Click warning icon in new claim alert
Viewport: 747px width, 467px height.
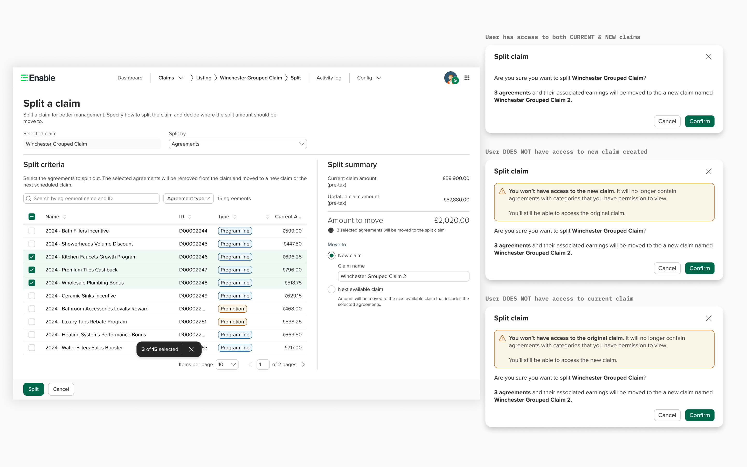[x=502, y=191]
